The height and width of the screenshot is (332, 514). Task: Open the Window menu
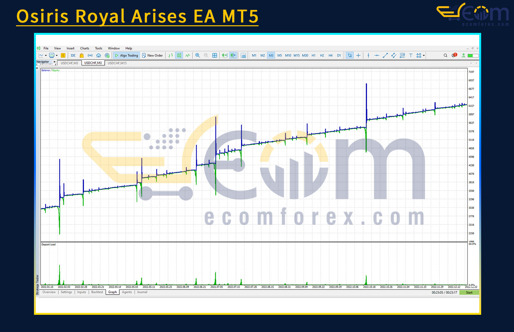click(x=114, y=48)
